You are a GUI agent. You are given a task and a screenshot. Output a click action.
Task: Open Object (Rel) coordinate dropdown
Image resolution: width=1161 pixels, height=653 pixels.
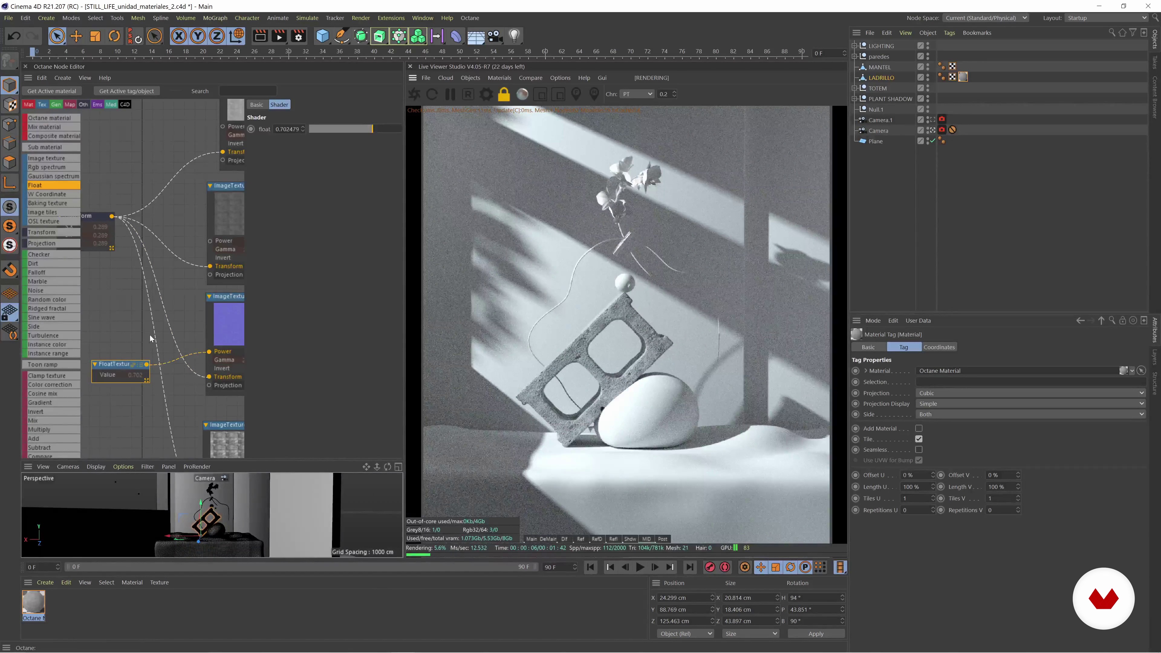tap(685, 634)
